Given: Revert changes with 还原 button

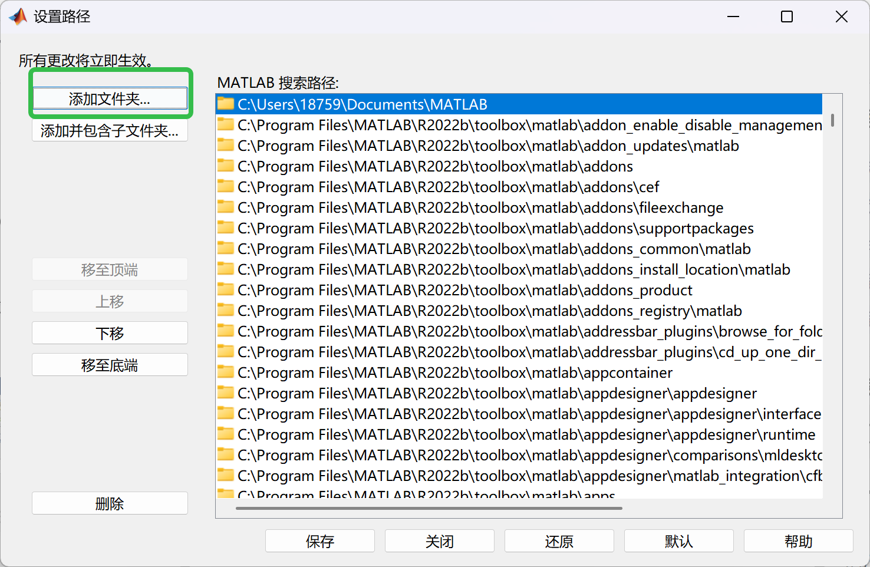Looking at the screenshot, I should tap(559, 541).
